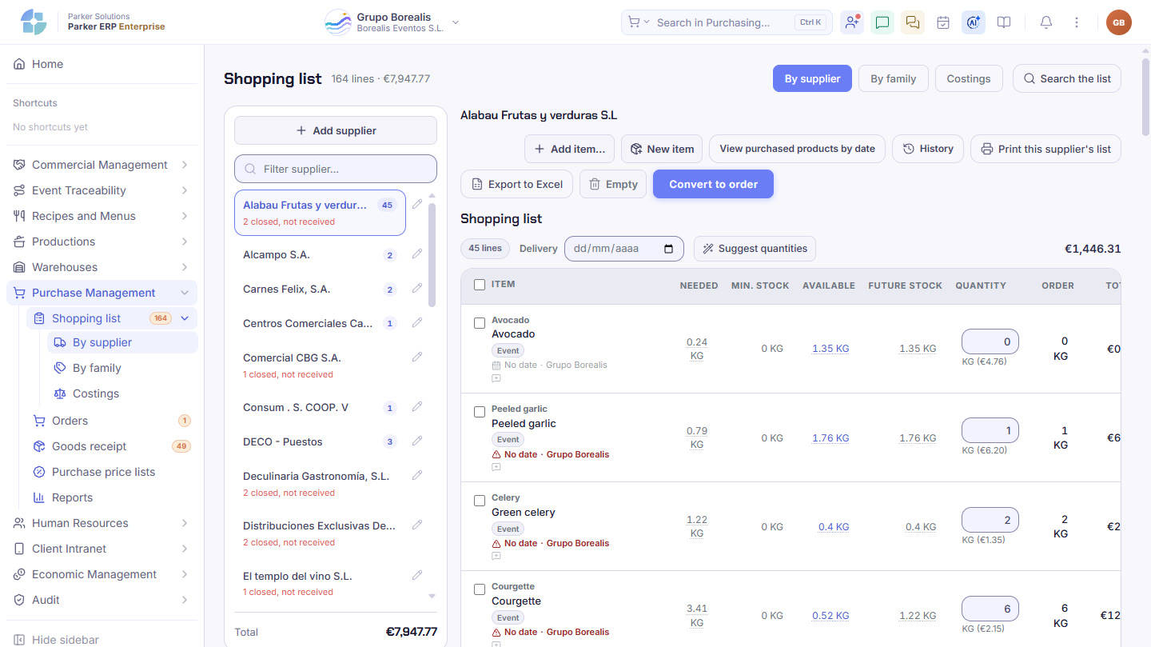Click the small add icon under Green celery
Image resolution: width=1151 pixels, height=647 pixels.
coord(496,556)
